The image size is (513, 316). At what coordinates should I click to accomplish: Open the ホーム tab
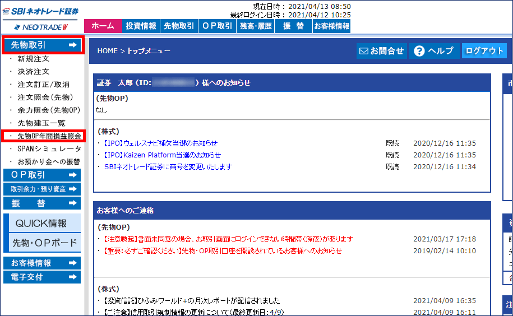[x=103, y=26]
